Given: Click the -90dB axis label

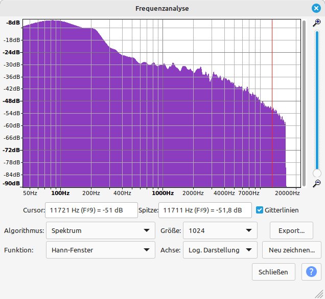Looking at the screenshot, I should [11, 184].
